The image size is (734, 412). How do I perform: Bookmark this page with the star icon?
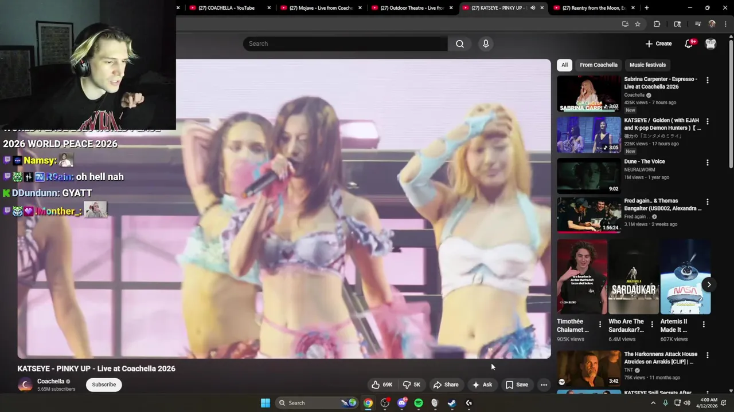(x=637, y=24)
